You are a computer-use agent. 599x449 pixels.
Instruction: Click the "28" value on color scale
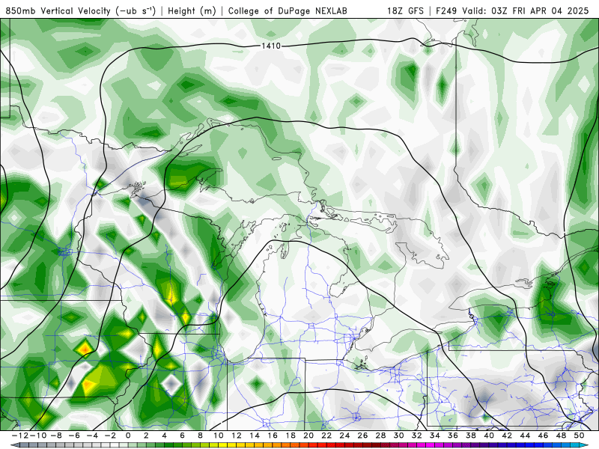click(x=380, y=436)
